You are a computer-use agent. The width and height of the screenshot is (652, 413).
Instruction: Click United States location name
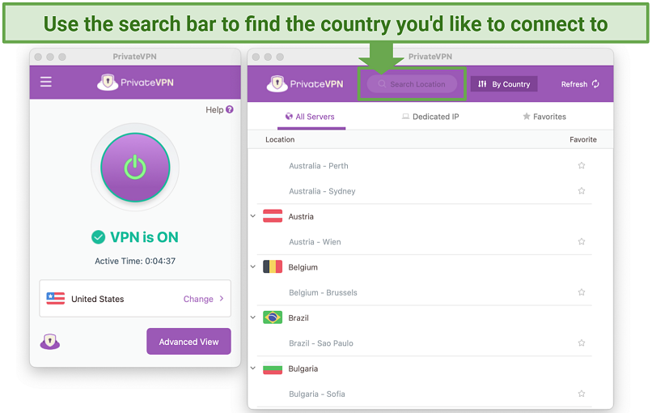pyautogui.click(x=98, y=299)
